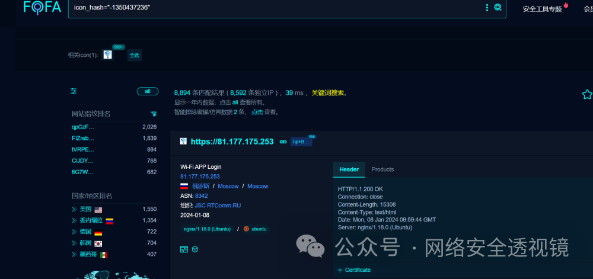Click the blue IP 81.177.175.253 link
Image resolution: width=593 pixels, height=279 pixels.
200,177
